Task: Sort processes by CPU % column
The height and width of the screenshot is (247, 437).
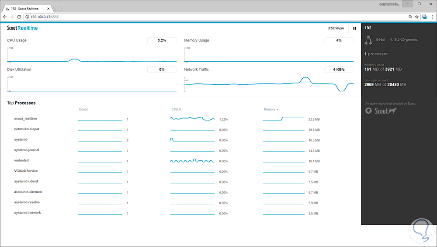Action: point(177,110)
